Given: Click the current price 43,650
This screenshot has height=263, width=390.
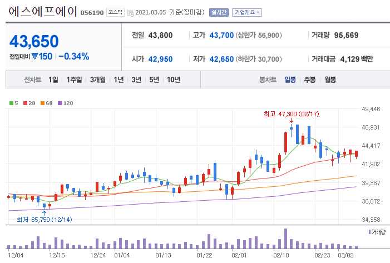Looking at the screenshot, I should [x=34, y=41].
